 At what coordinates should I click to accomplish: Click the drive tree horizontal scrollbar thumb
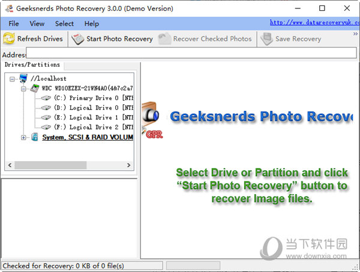pyautogui.click(x=50, y=165)
